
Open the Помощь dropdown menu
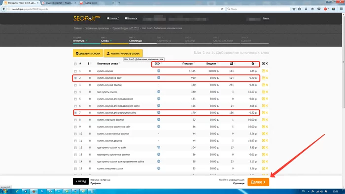[131, 18]
